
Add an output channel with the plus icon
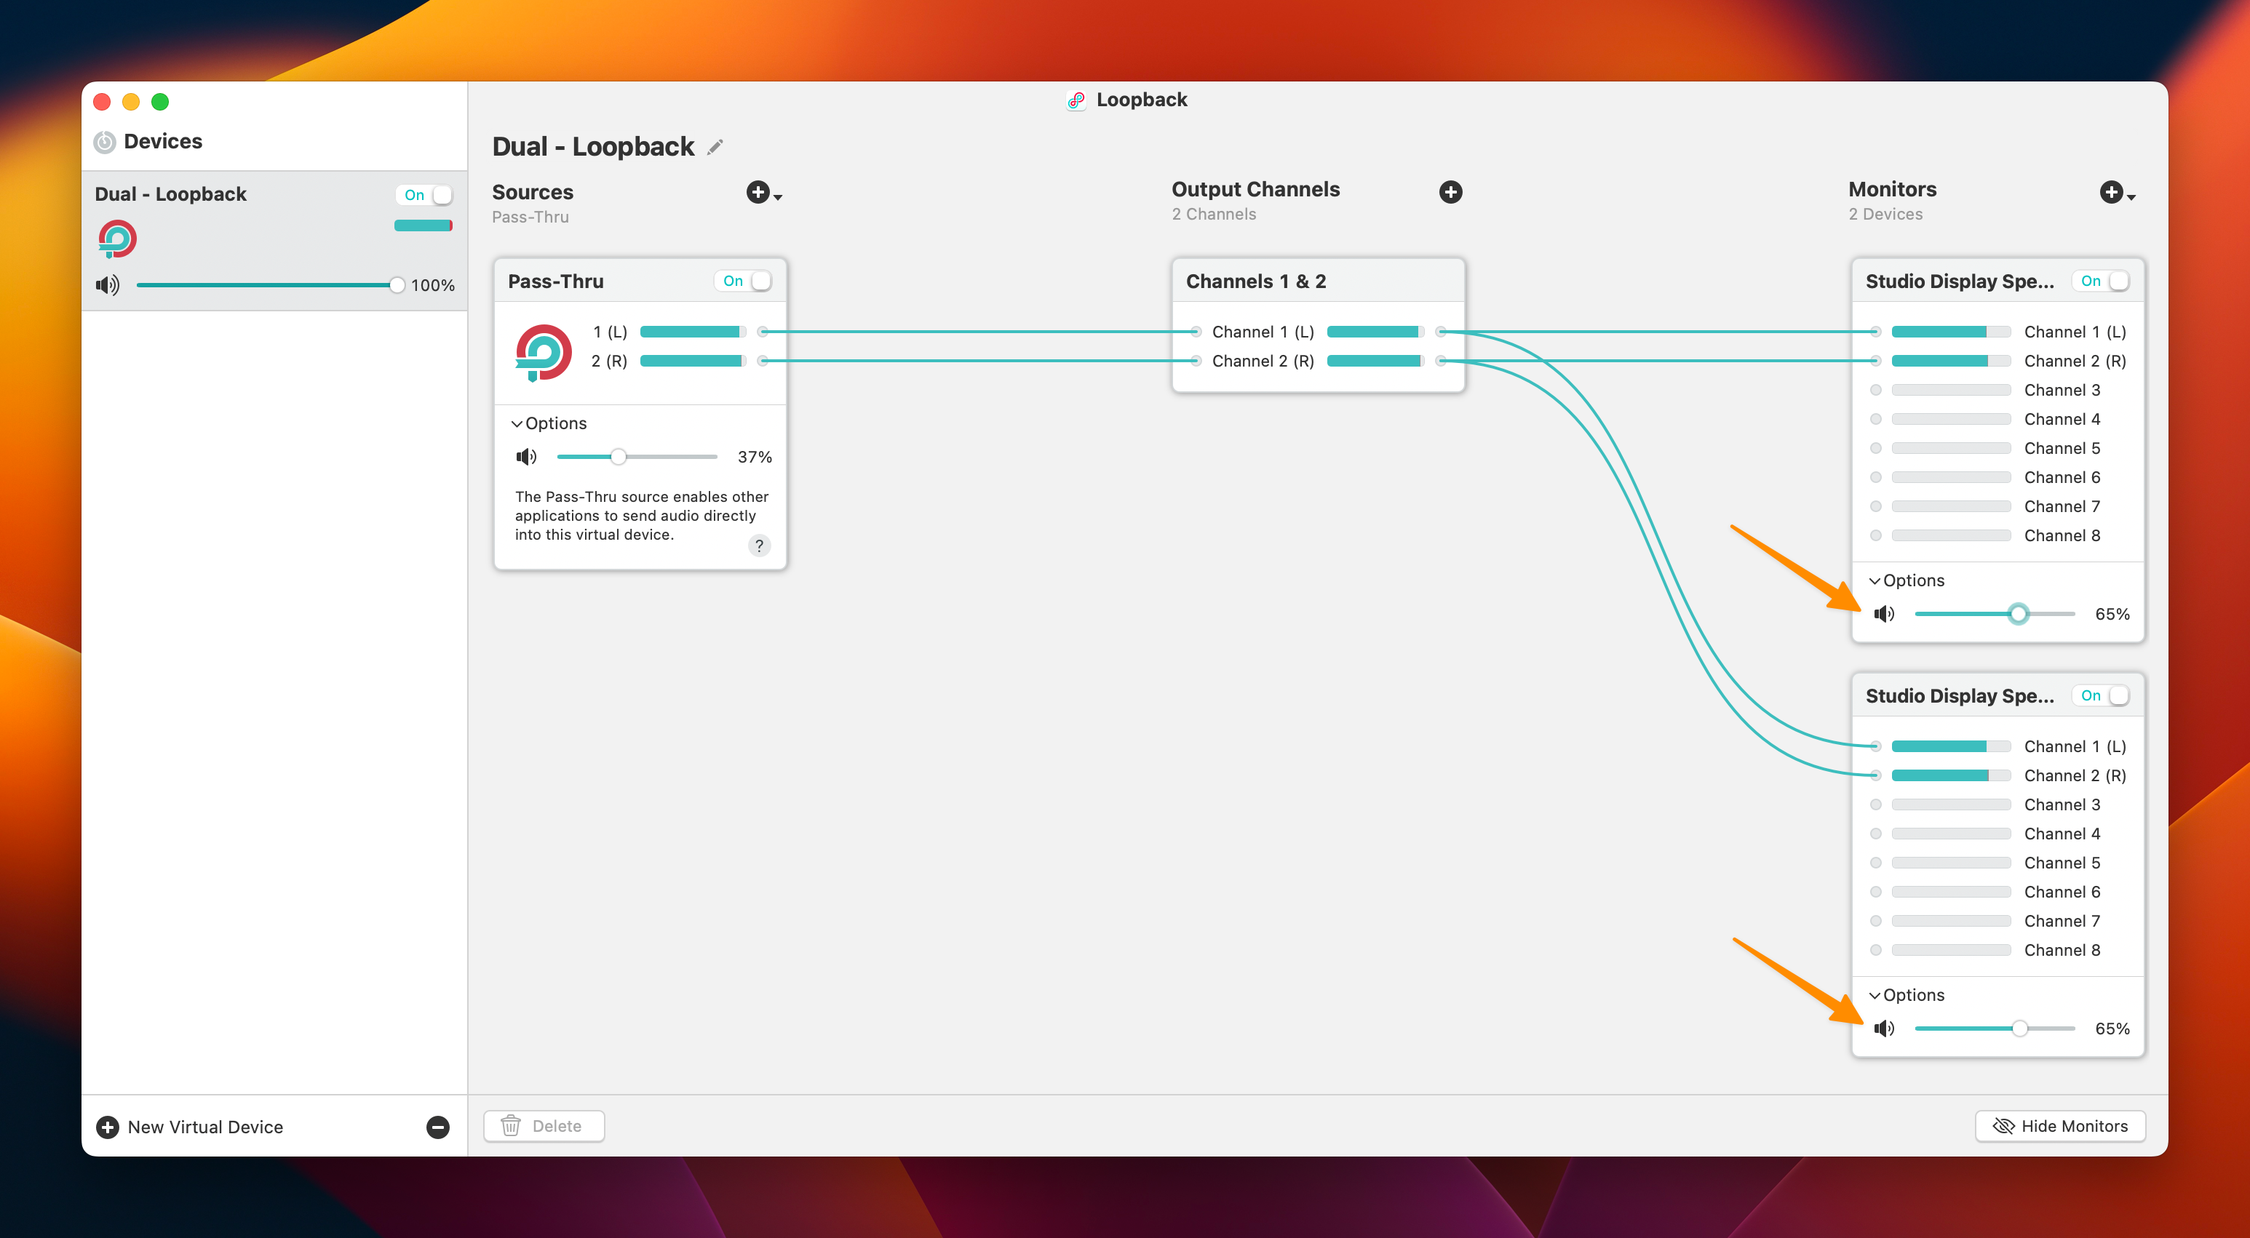(1451, 192)
